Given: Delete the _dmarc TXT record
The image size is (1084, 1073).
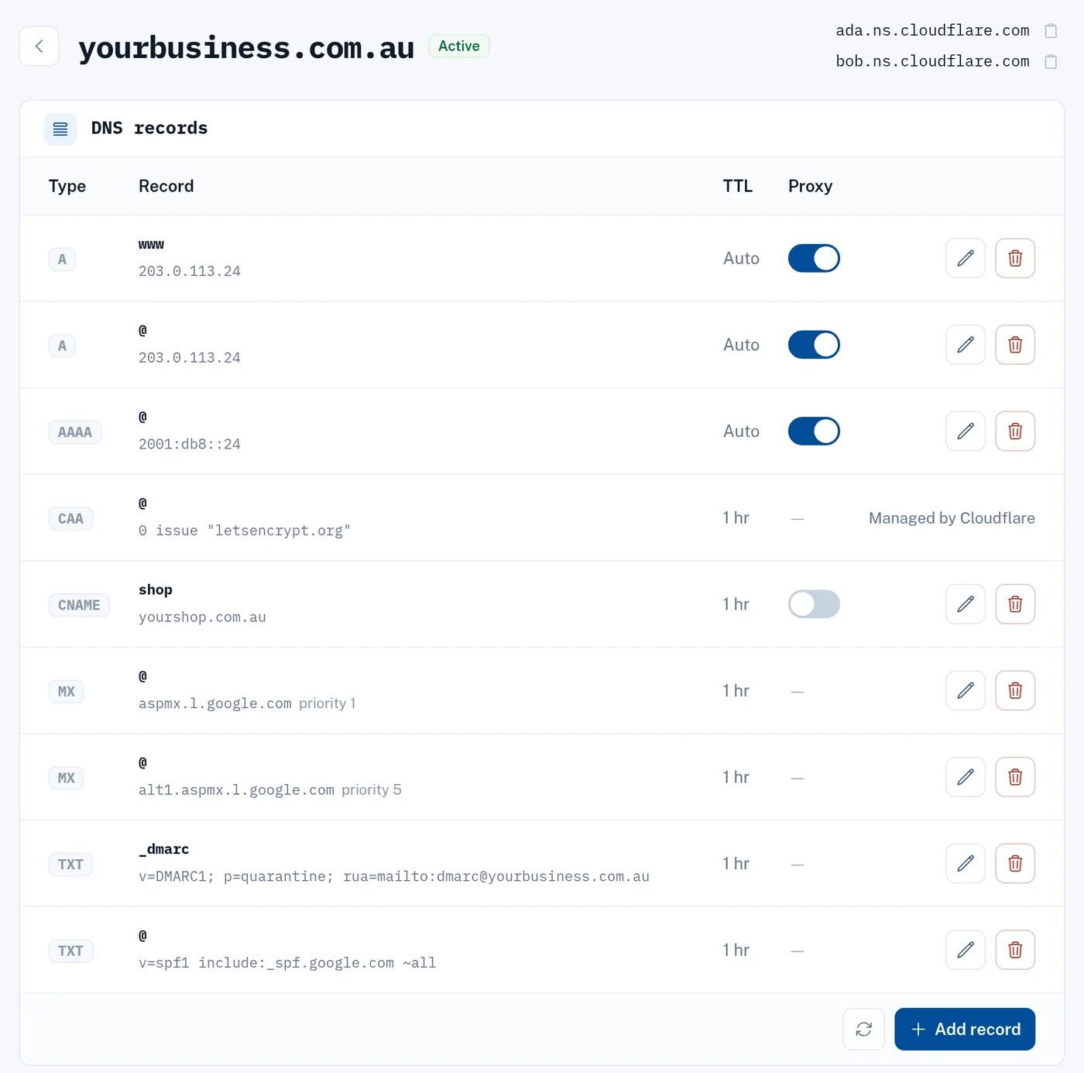Looking at the screenshot, I should (1015, 863).
